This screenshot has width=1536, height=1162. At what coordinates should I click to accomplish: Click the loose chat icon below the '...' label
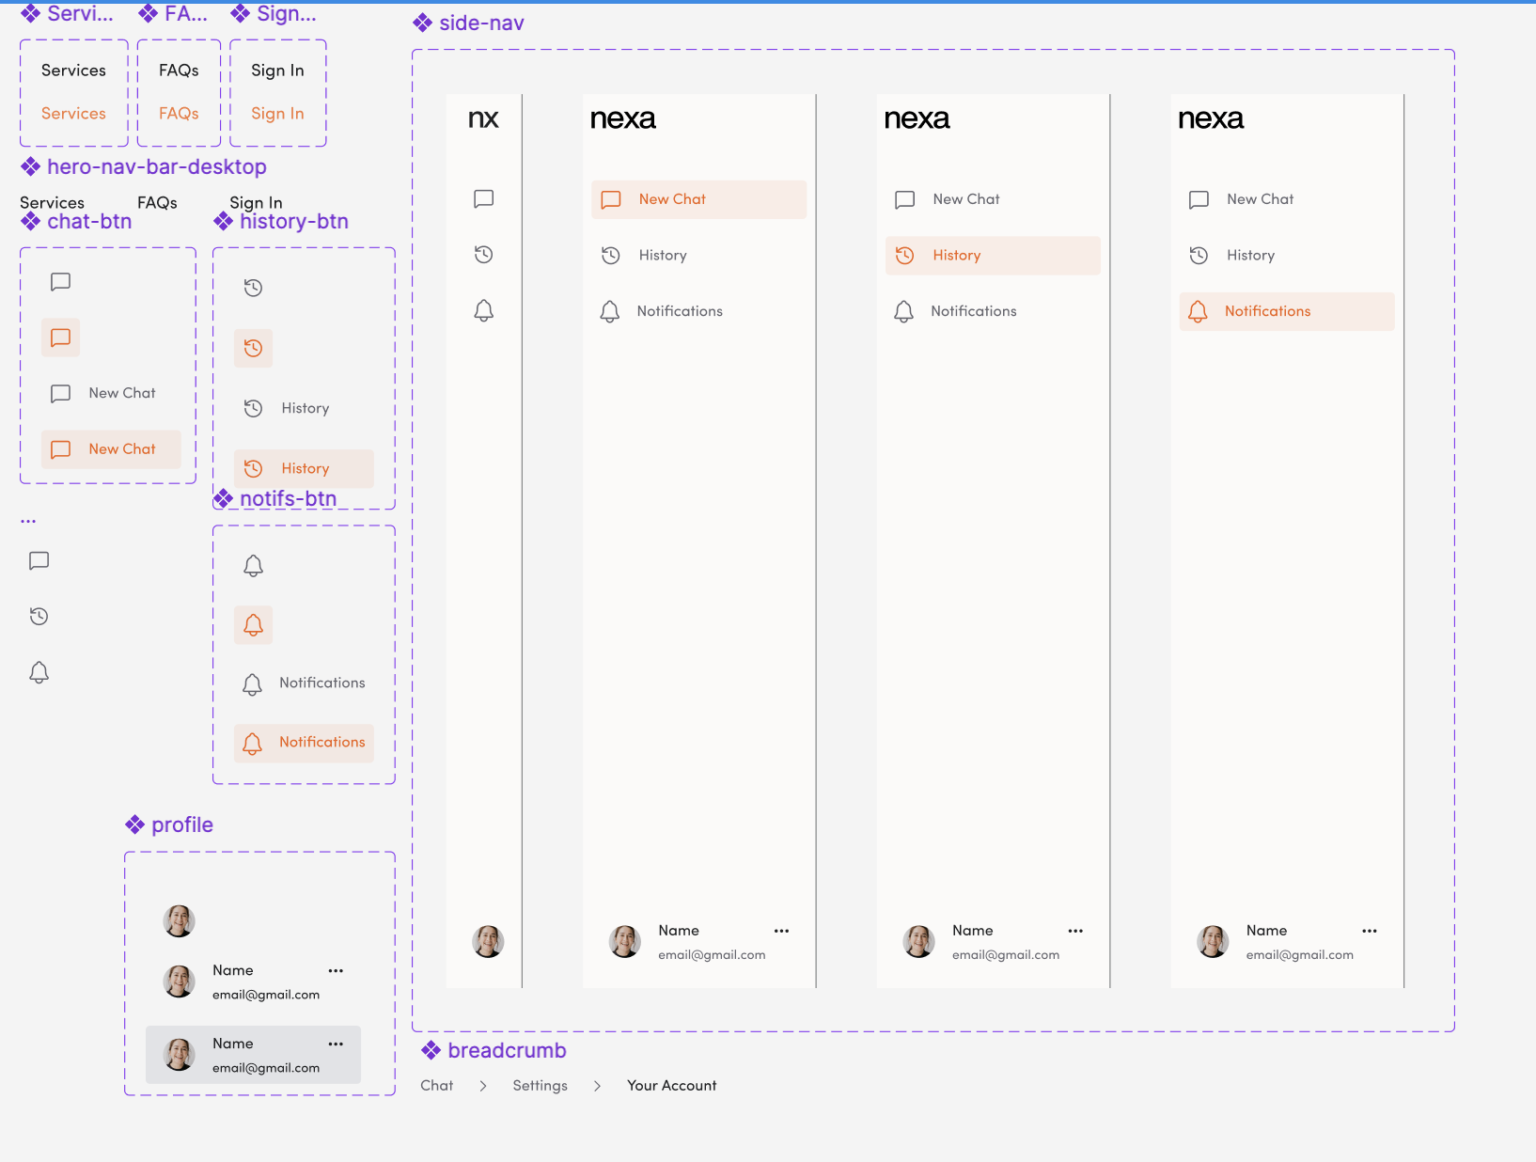[x=39, y=561]
